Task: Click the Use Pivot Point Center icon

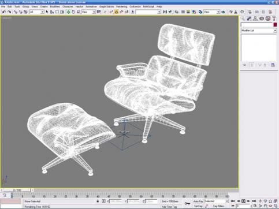Action: coord(99,12)
